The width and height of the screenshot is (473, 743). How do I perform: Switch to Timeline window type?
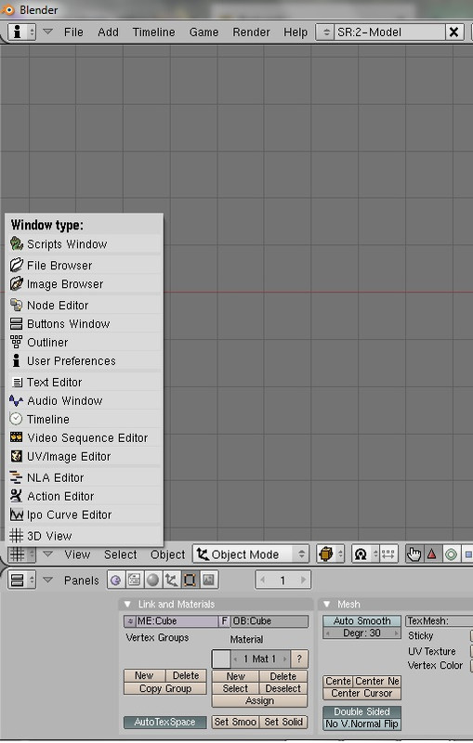(x=85, y=419)
